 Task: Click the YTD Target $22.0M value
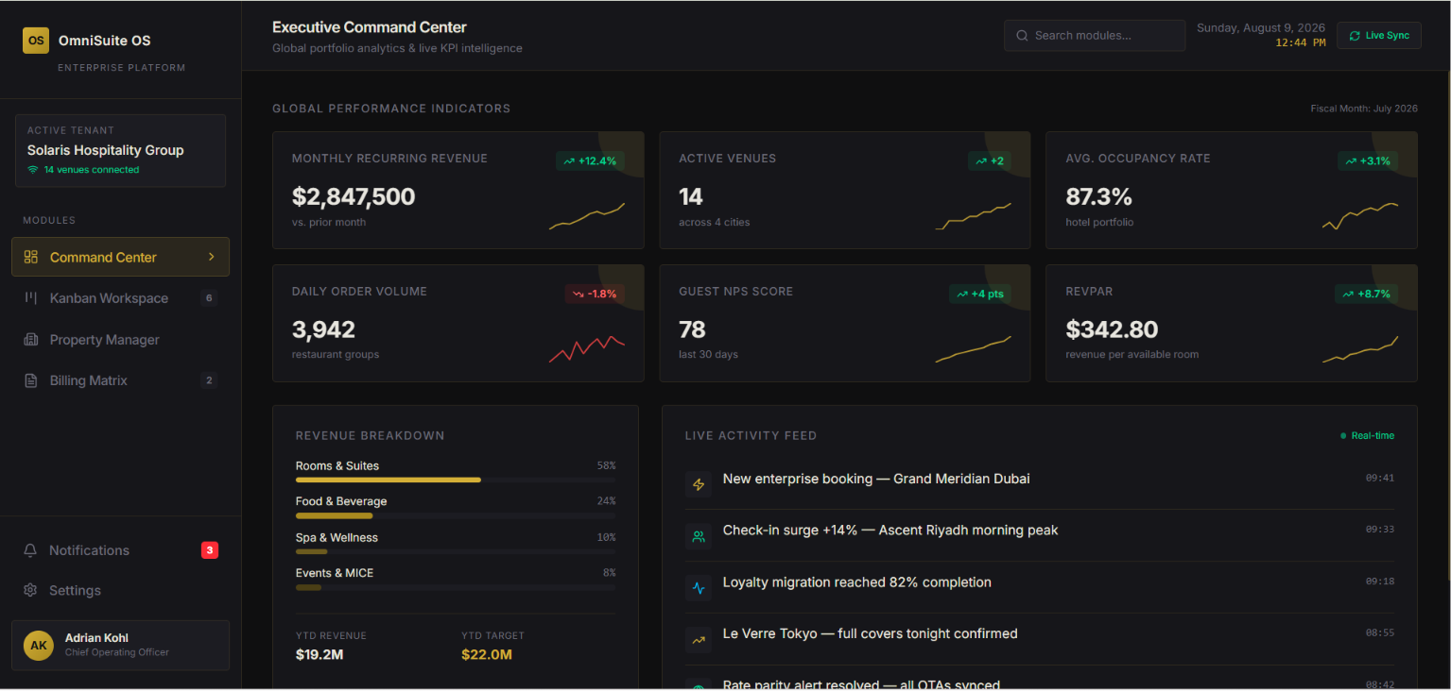coord(487,654)
